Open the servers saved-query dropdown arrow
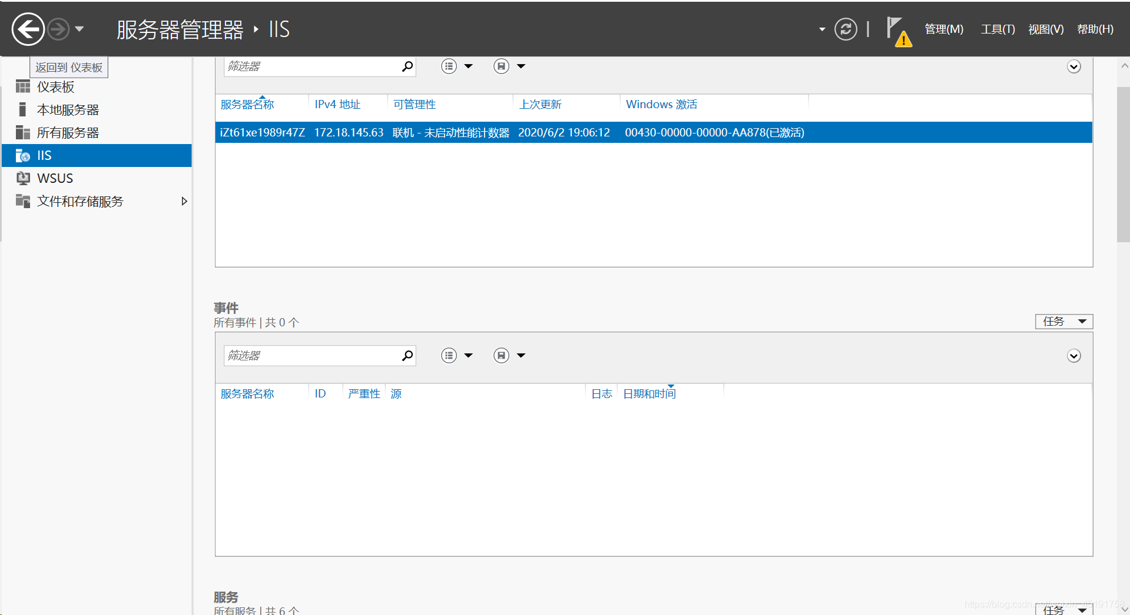This screenshot has width=1130, height=615. [521, 66]
